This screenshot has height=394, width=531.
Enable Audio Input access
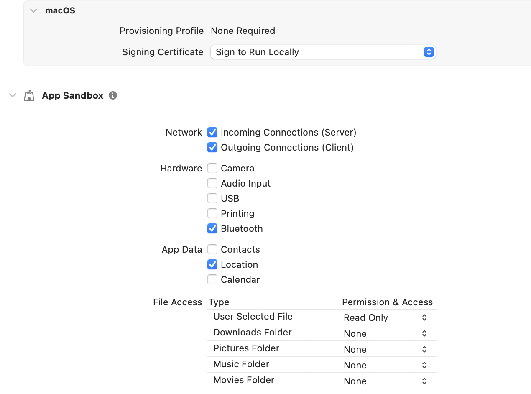coord(212,183)
